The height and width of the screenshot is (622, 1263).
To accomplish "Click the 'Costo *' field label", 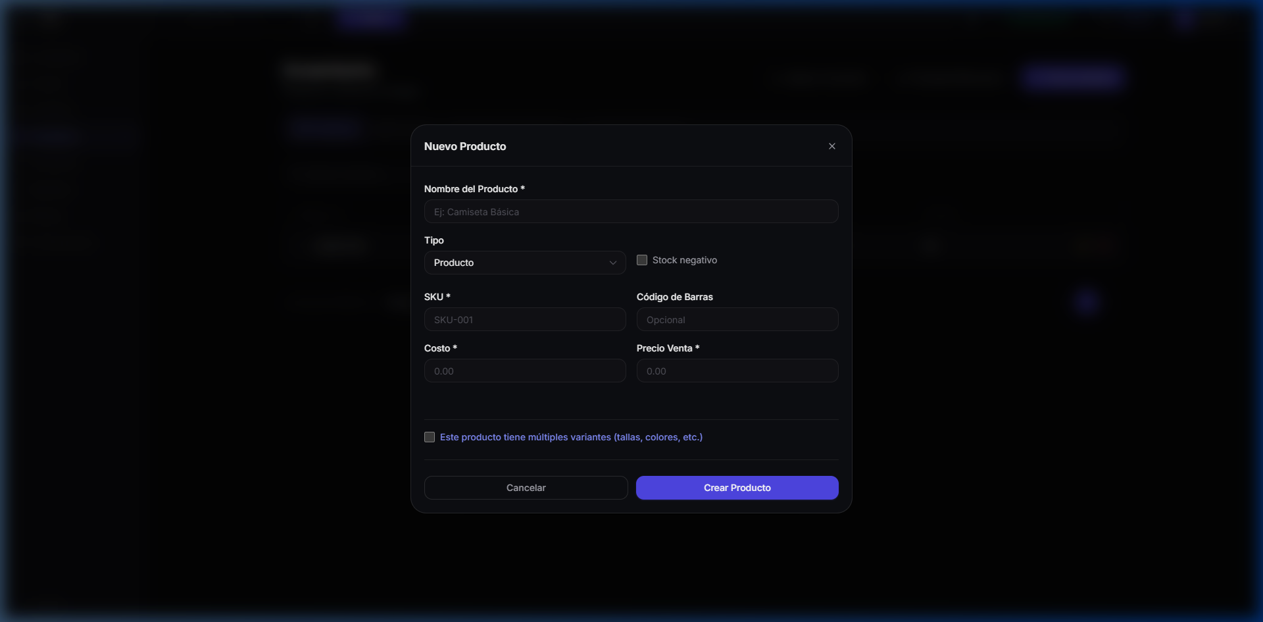I will point(440,348).
